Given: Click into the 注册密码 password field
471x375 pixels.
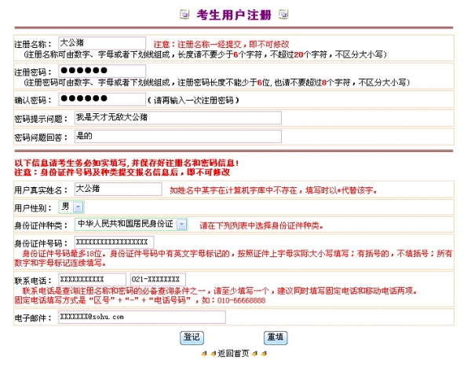Looking at the screenshot, I should (x=101, y=72).
